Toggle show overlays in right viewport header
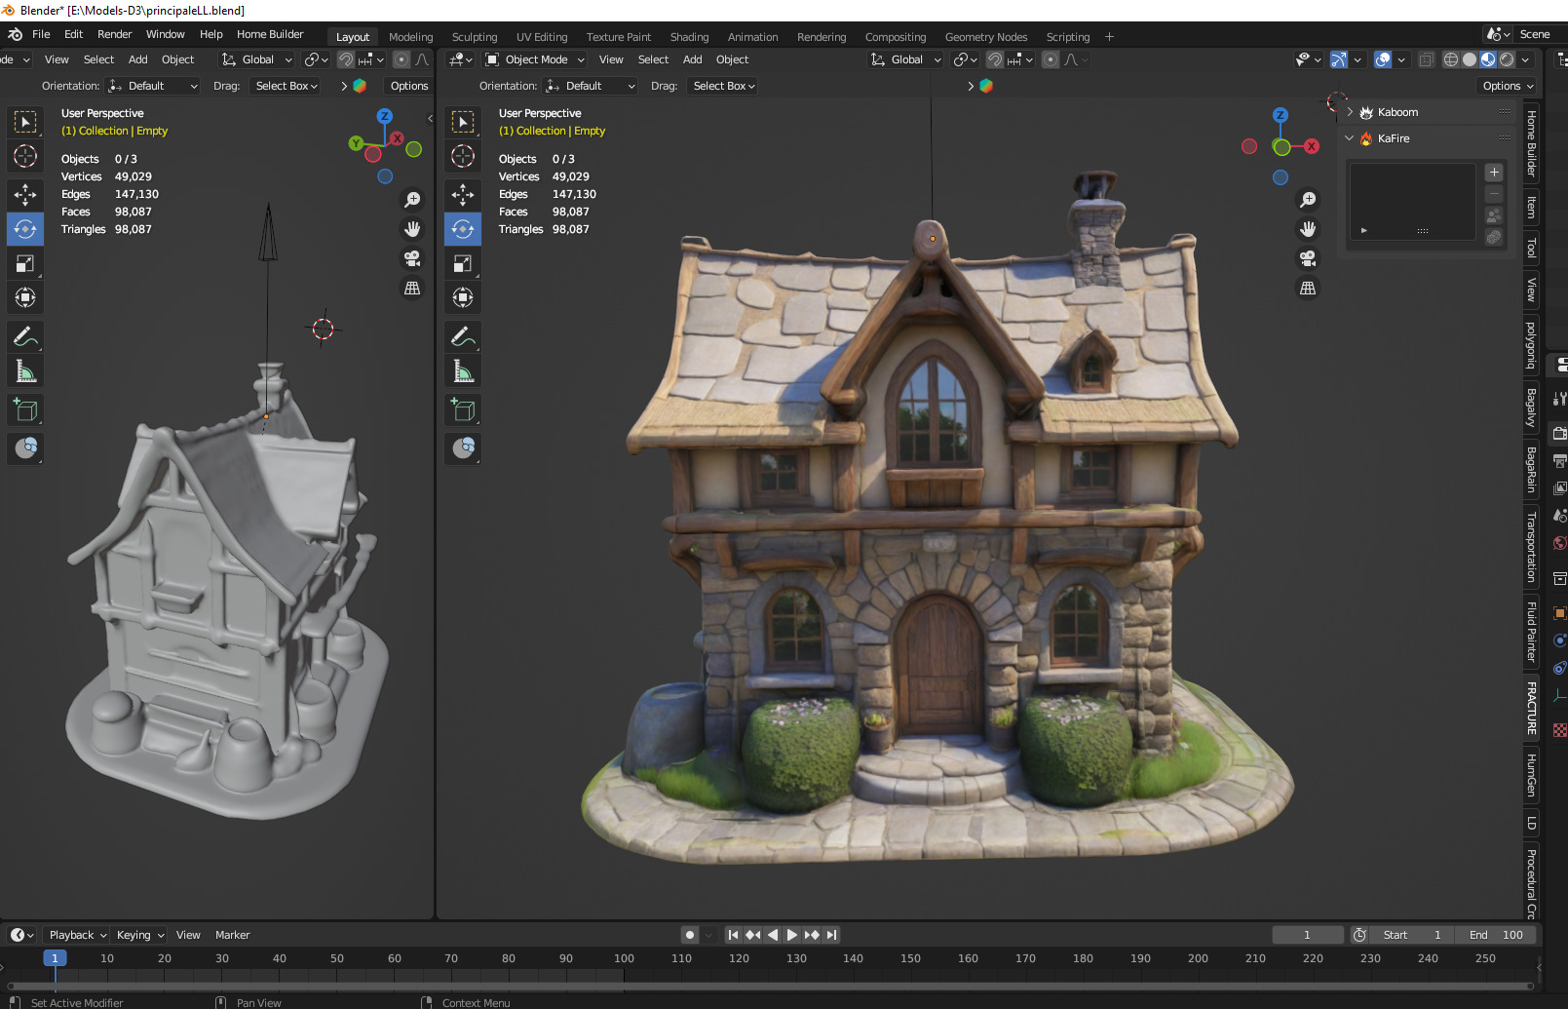This screenshot has height=1009, width=1568. (1382, 59)
